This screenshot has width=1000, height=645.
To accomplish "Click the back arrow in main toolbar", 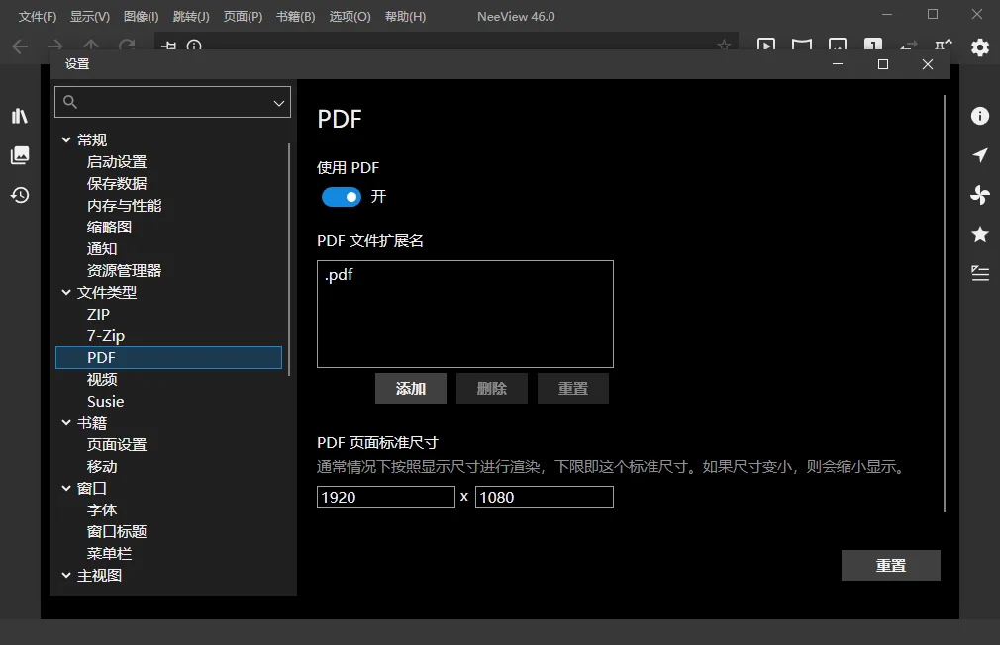I will coord(21,46).
